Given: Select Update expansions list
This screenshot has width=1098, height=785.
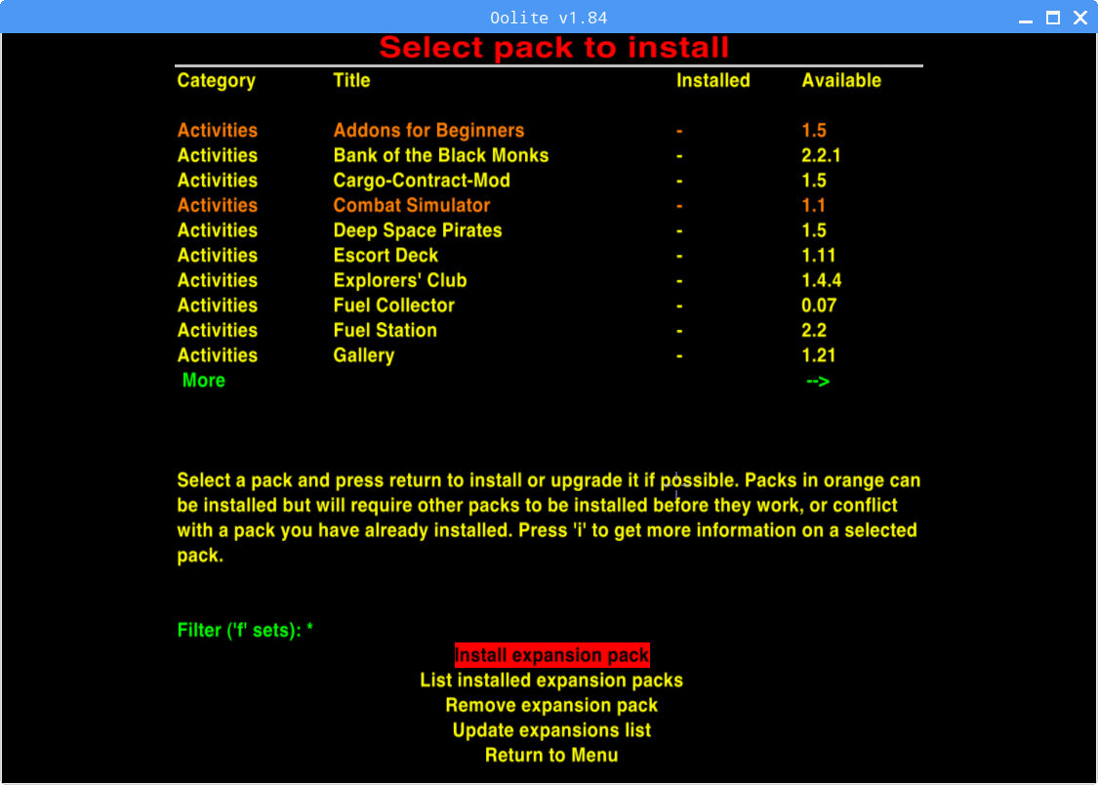Looking at the screenshot, I should point(551,730).
